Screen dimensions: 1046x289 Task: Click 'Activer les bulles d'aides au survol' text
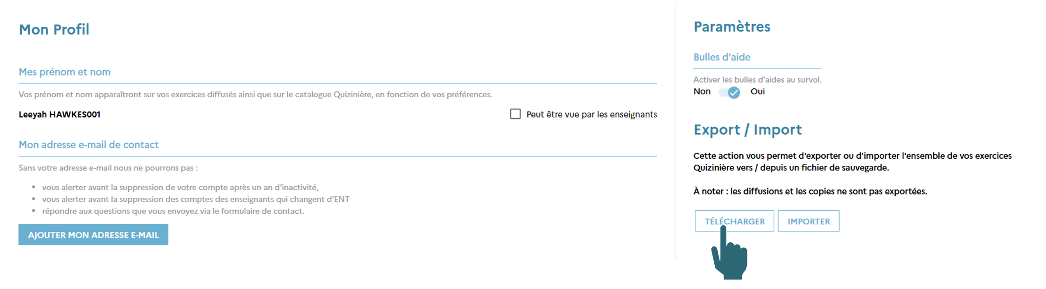pos(757,80)
